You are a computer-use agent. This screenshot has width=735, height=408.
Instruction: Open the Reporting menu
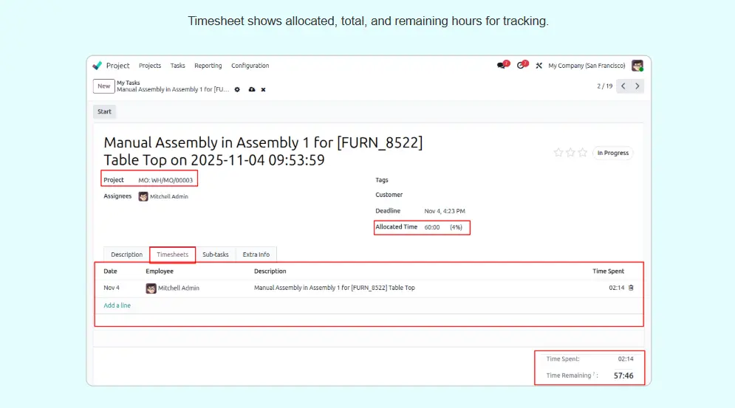click(208, 66)
